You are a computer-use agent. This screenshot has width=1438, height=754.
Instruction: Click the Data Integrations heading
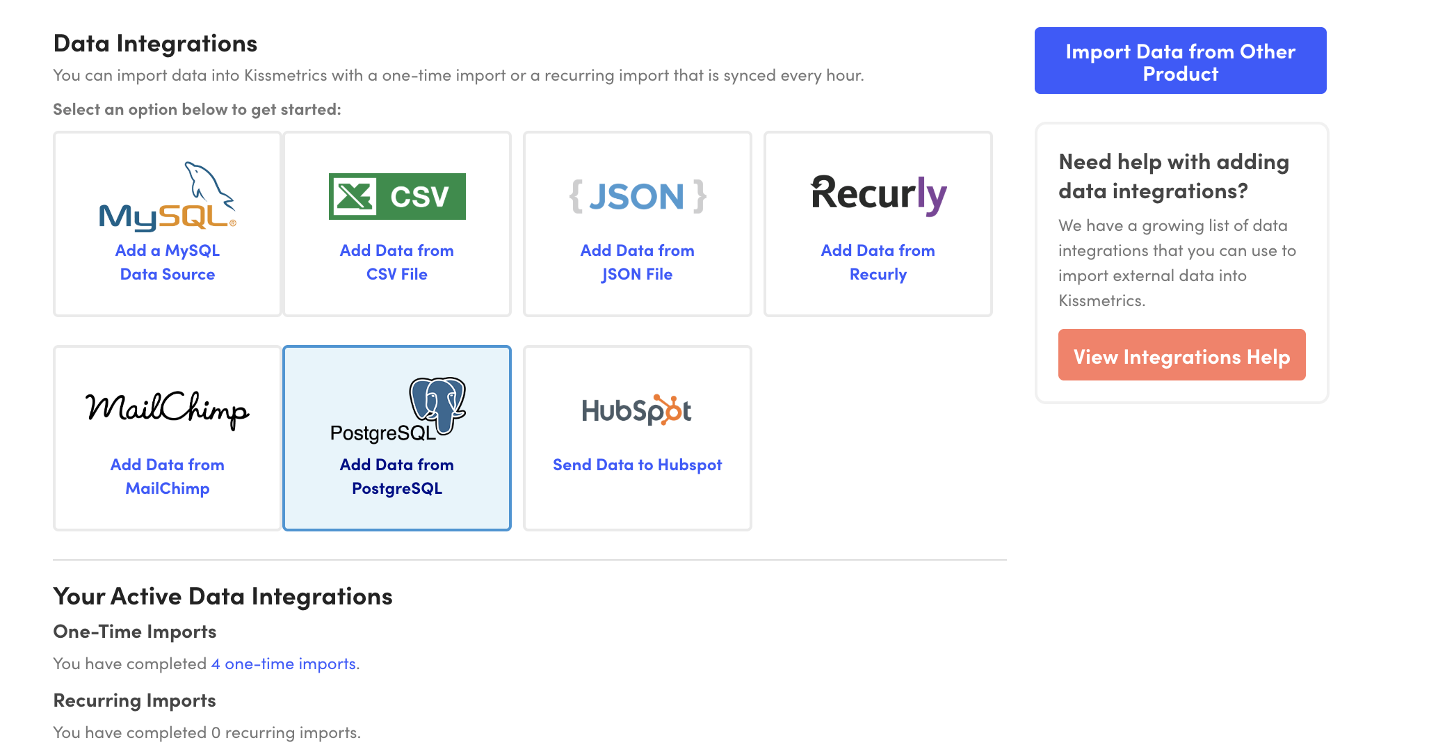coord(156,43)
